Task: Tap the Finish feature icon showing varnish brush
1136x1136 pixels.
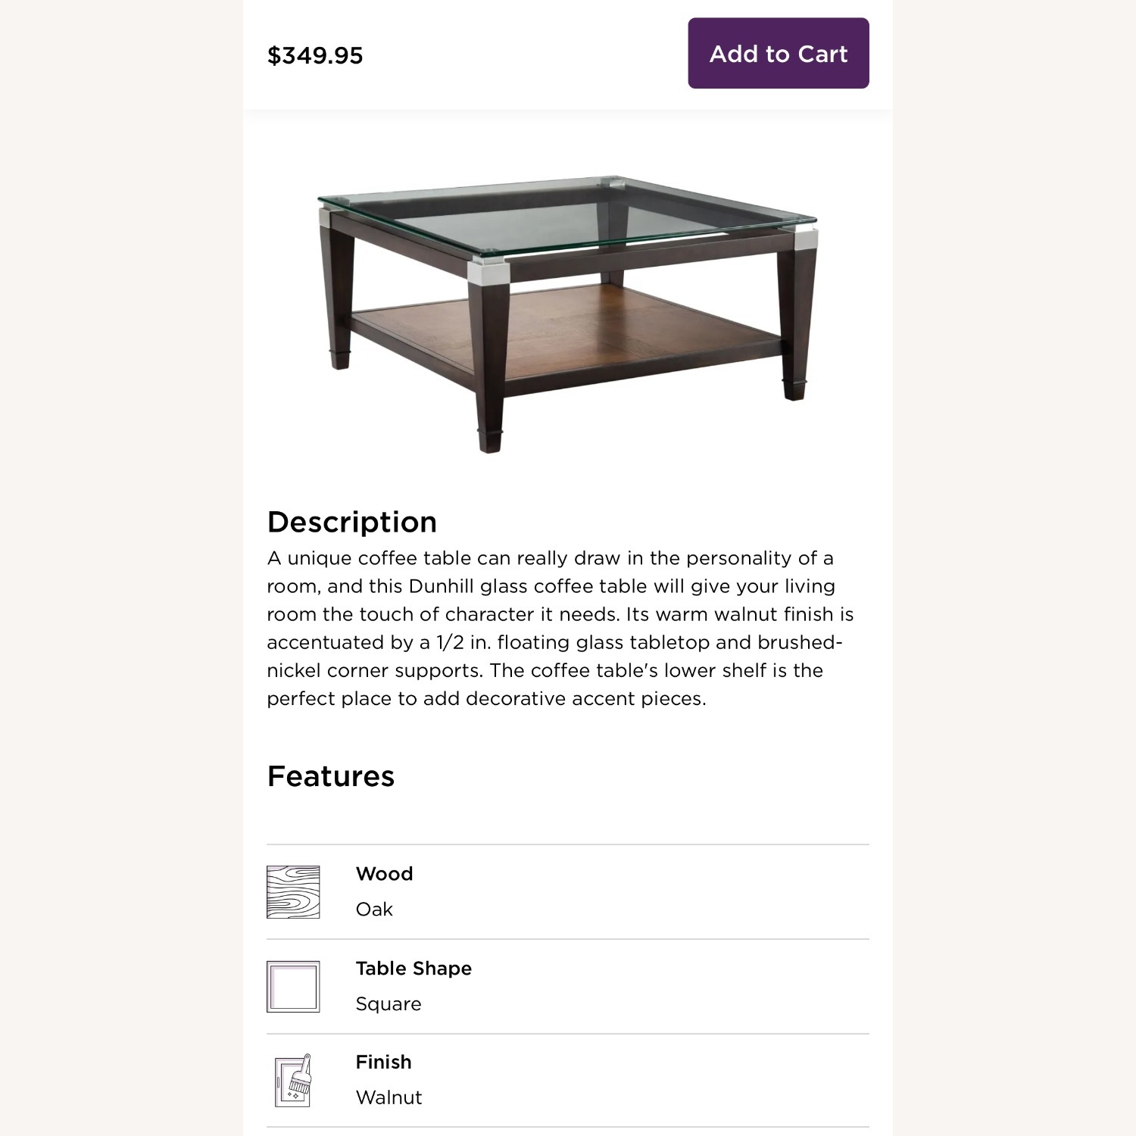Action: tap(294, 1079)
